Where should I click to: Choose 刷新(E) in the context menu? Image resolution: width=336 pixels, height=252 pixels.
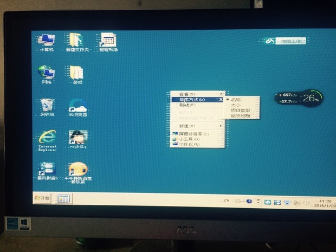click(197, 105)
